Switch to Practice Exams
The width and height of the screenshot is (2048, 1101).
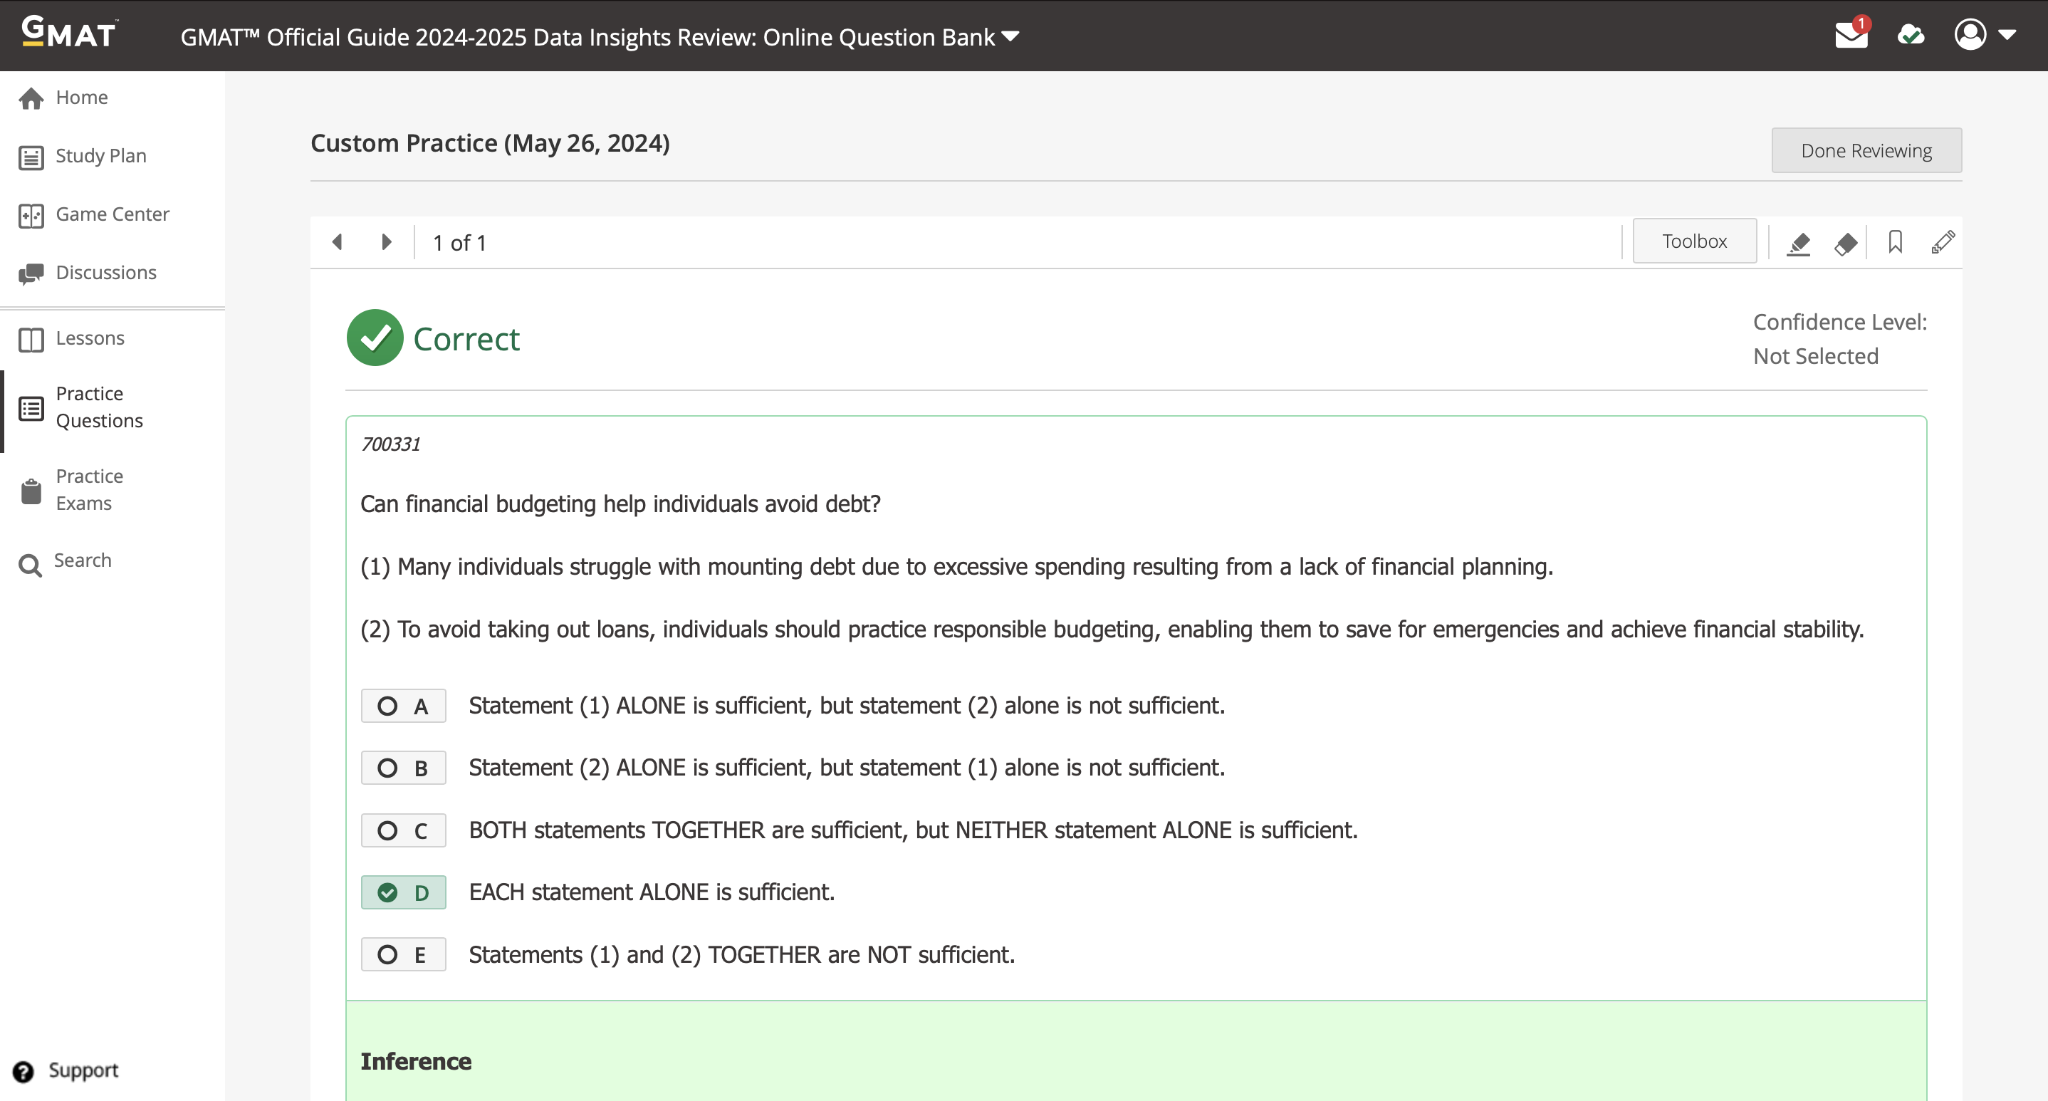[89, 489]
